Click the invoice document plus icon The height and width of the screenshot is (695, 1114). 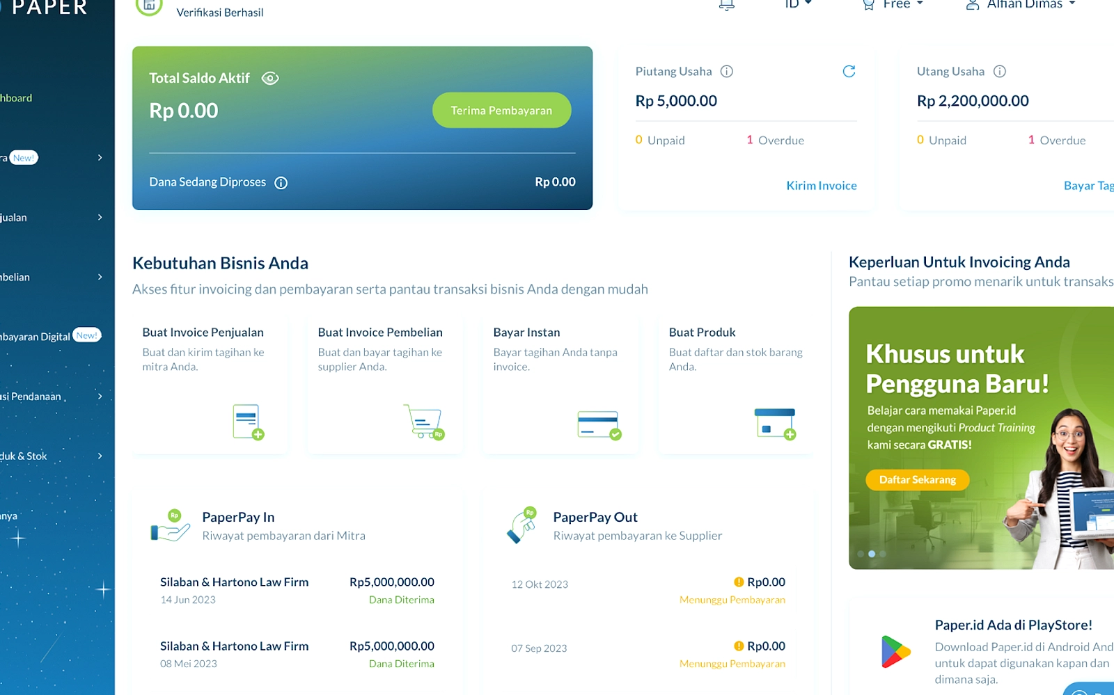249,422
